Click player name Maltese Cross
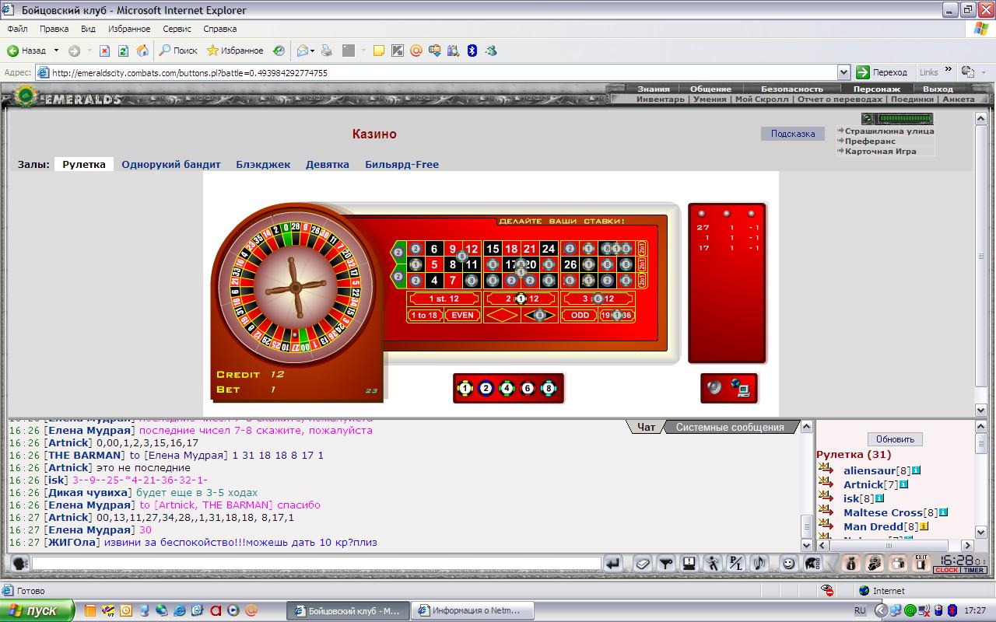996x622 pixels. click(882, 512)
